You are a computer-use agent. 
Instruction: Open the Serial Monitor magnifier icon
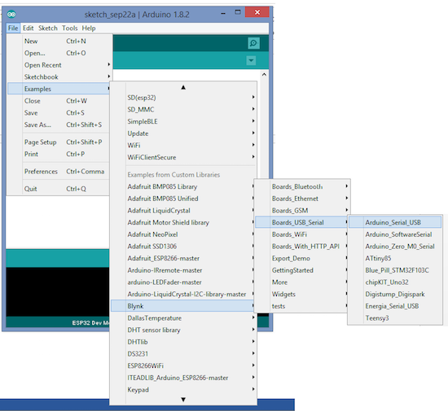point(253,43)
